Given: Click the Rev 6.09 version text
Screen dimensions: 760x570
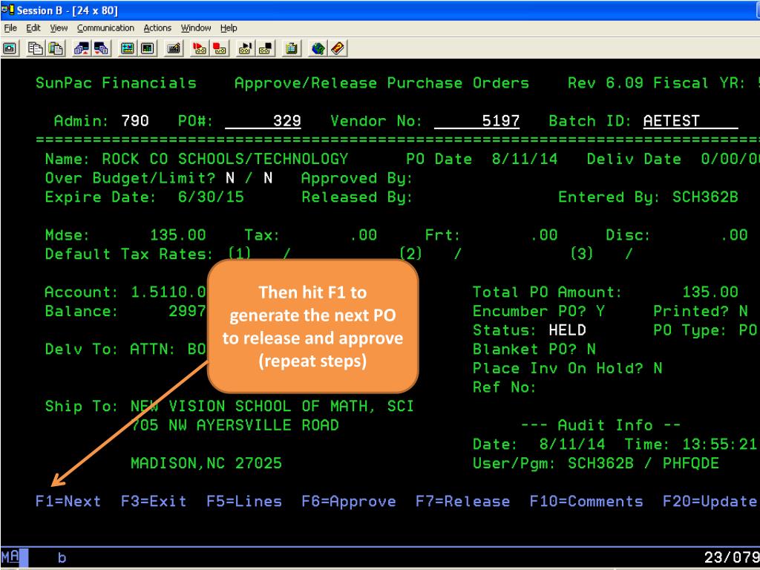Looking at the screenshot, I should click(x=606, y=83).
